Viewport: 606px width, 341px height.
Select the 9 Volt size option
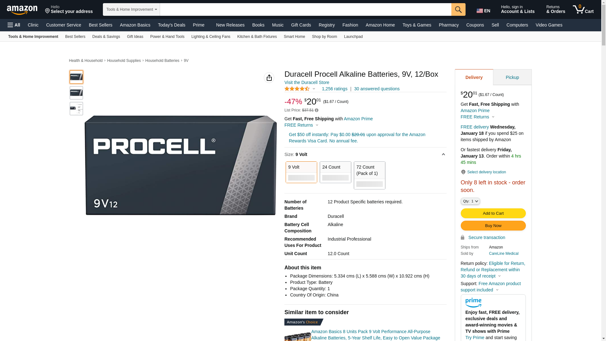(x=301, y=172)
